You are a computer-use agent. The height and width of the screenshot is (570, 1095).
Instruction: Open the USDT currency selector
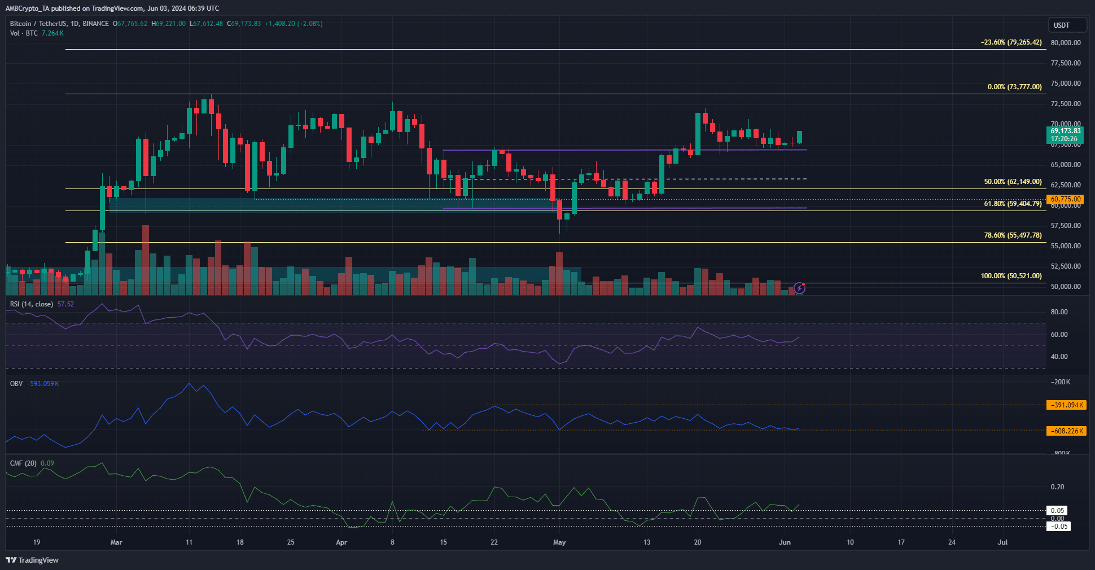(1067, 25)
